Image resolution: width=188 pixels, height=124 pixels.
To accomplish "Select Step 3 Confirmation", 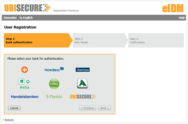I will (x=156, y=40).
